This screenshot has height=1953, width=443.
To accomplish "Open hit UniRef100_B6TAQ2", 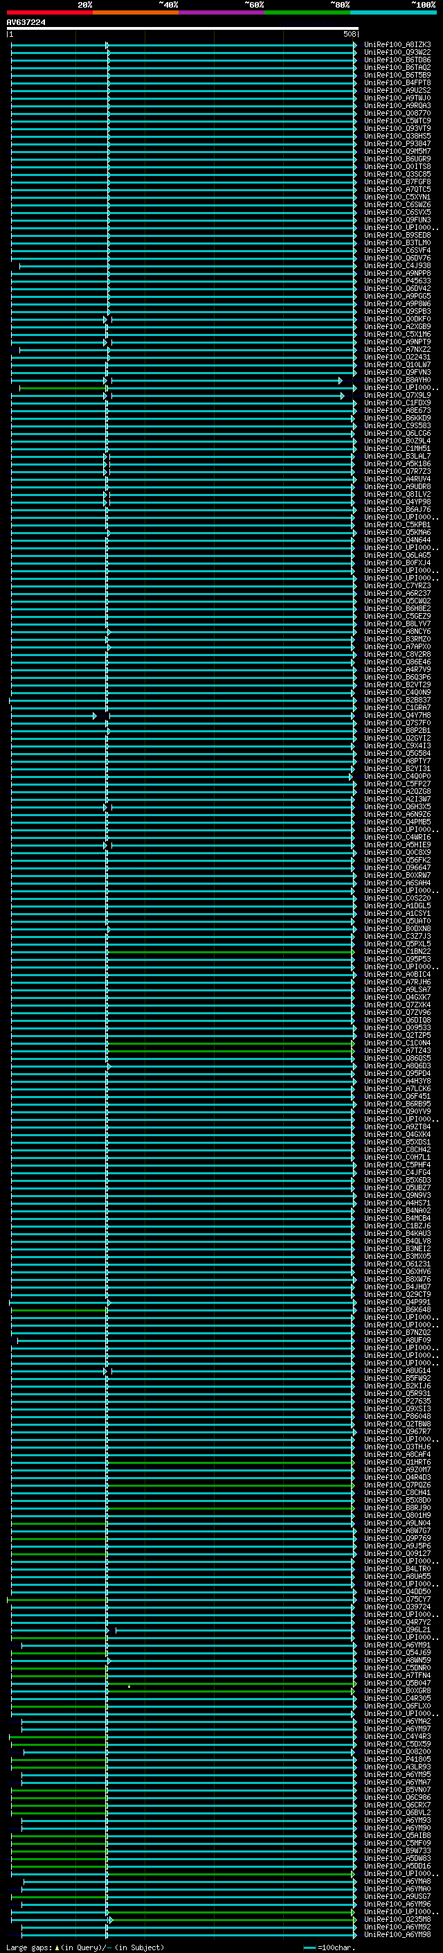I will [397, 67].
